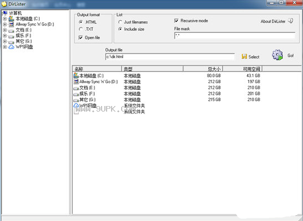This screenshot has height=221, width=303.
Task: Click the 215 GB total size cell
Action: coord(214,99)
